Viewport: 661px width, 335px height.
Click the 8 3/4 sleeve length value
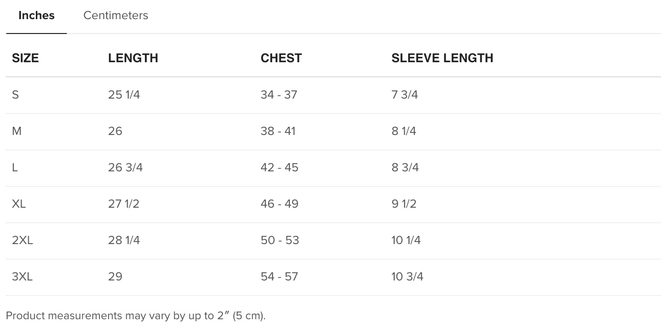click(405, 167)
